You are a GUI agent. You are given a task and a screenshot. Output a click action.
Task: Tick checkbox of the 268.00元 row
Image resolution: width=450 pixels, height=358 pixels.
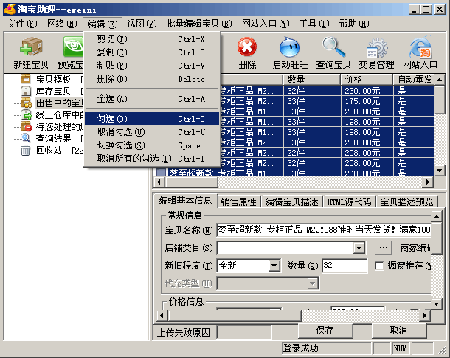pyautogui.click(x=162, y=173)
